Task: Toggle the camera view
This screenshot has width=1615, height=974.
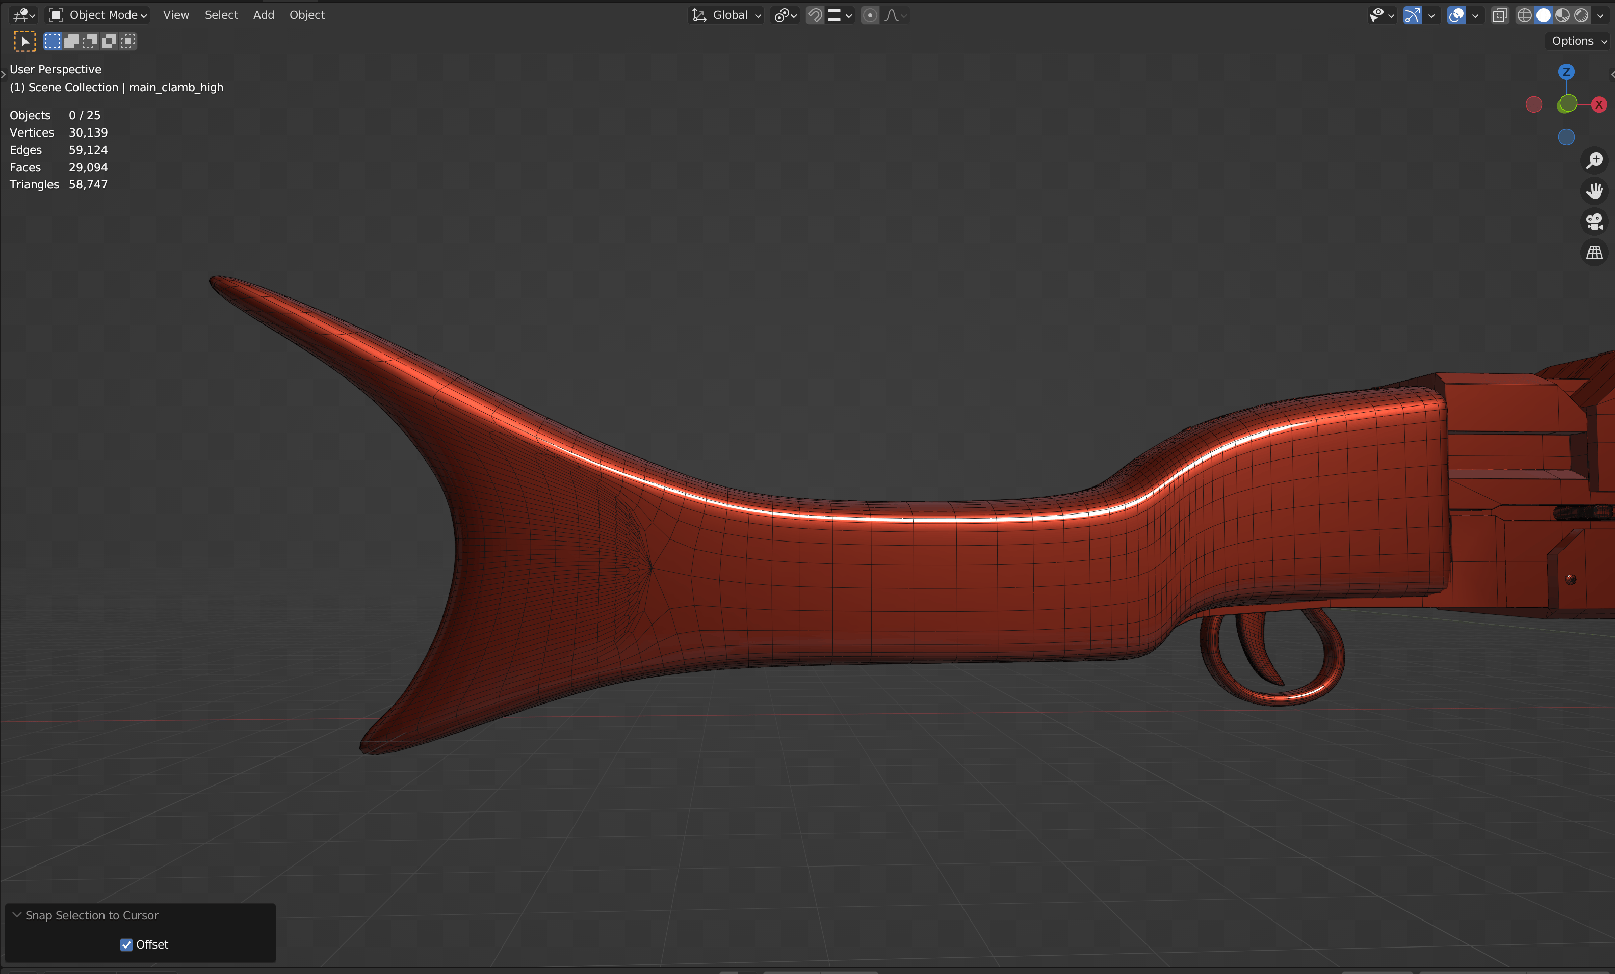Action: pyautogui.click(x=1594, y=222)
